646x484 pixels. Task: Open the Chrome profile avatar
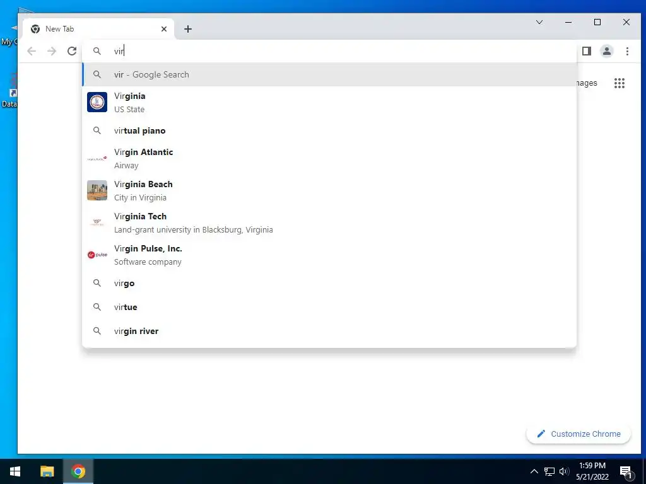point(607,51)
